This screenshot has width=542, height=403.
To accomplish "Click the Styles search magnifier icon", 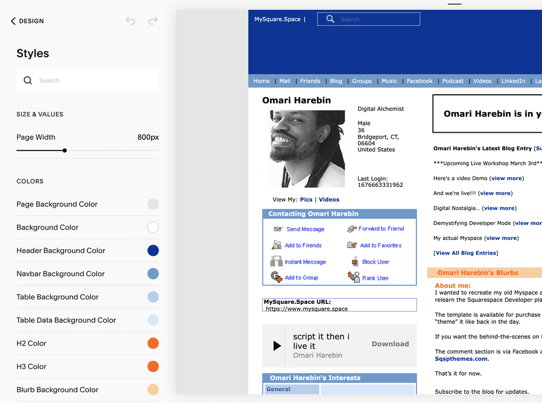I will click(x=28, y=81).
